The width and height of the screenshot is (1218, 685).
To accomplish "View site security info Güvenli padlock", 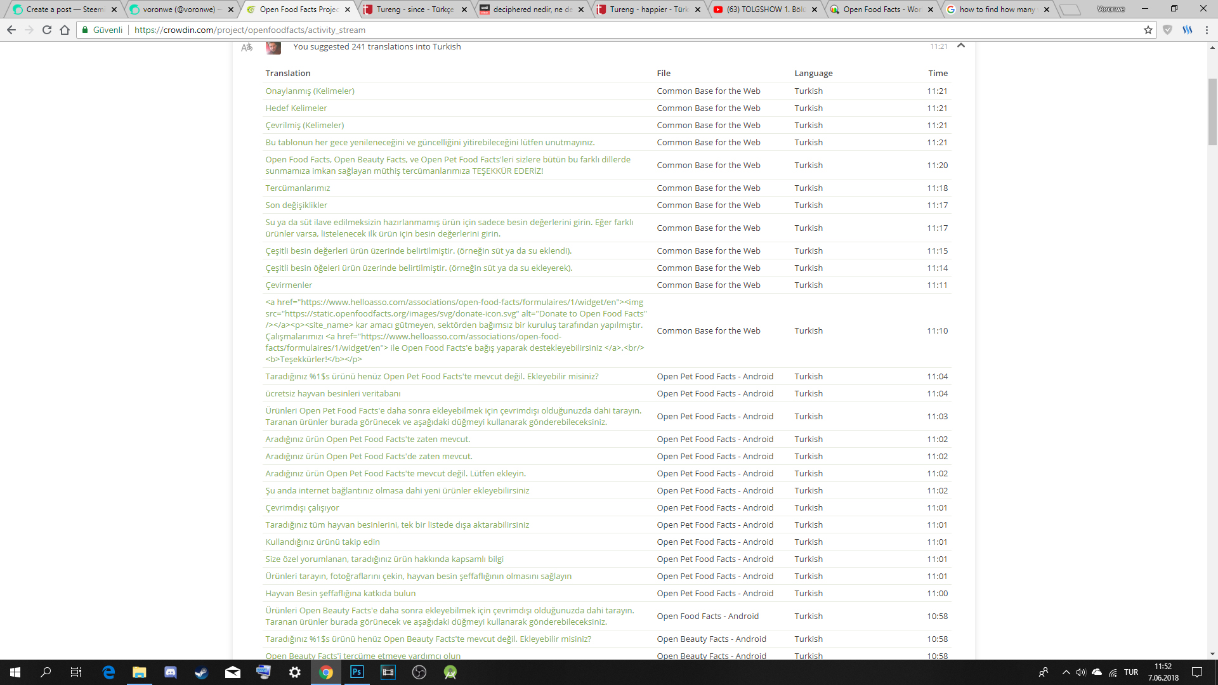I will click(102, 30).
